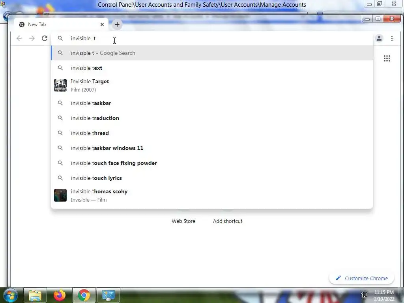Maximize the Chrome window

[x=378, y=19]
